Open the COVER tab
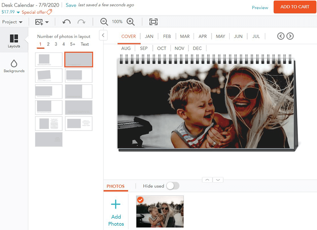 [128, 37]
